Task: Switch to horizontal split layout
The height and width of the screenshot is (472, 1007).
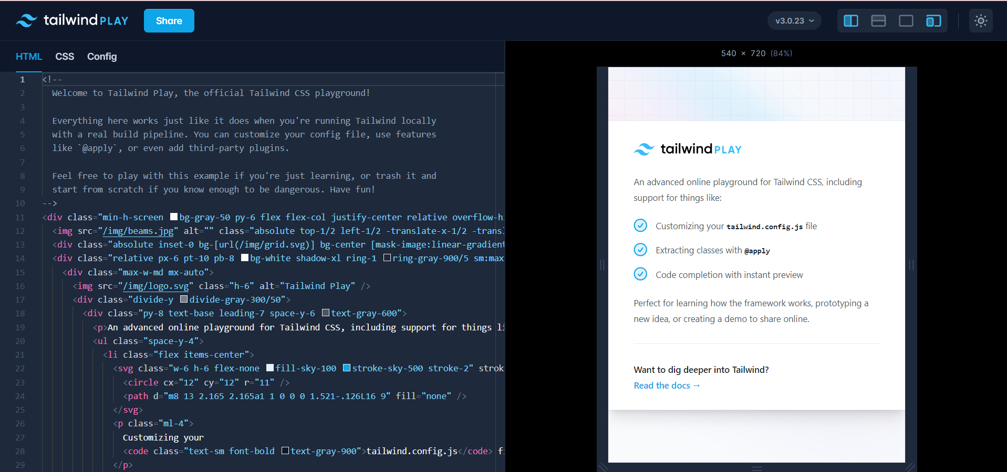Action: pos(878,21)
